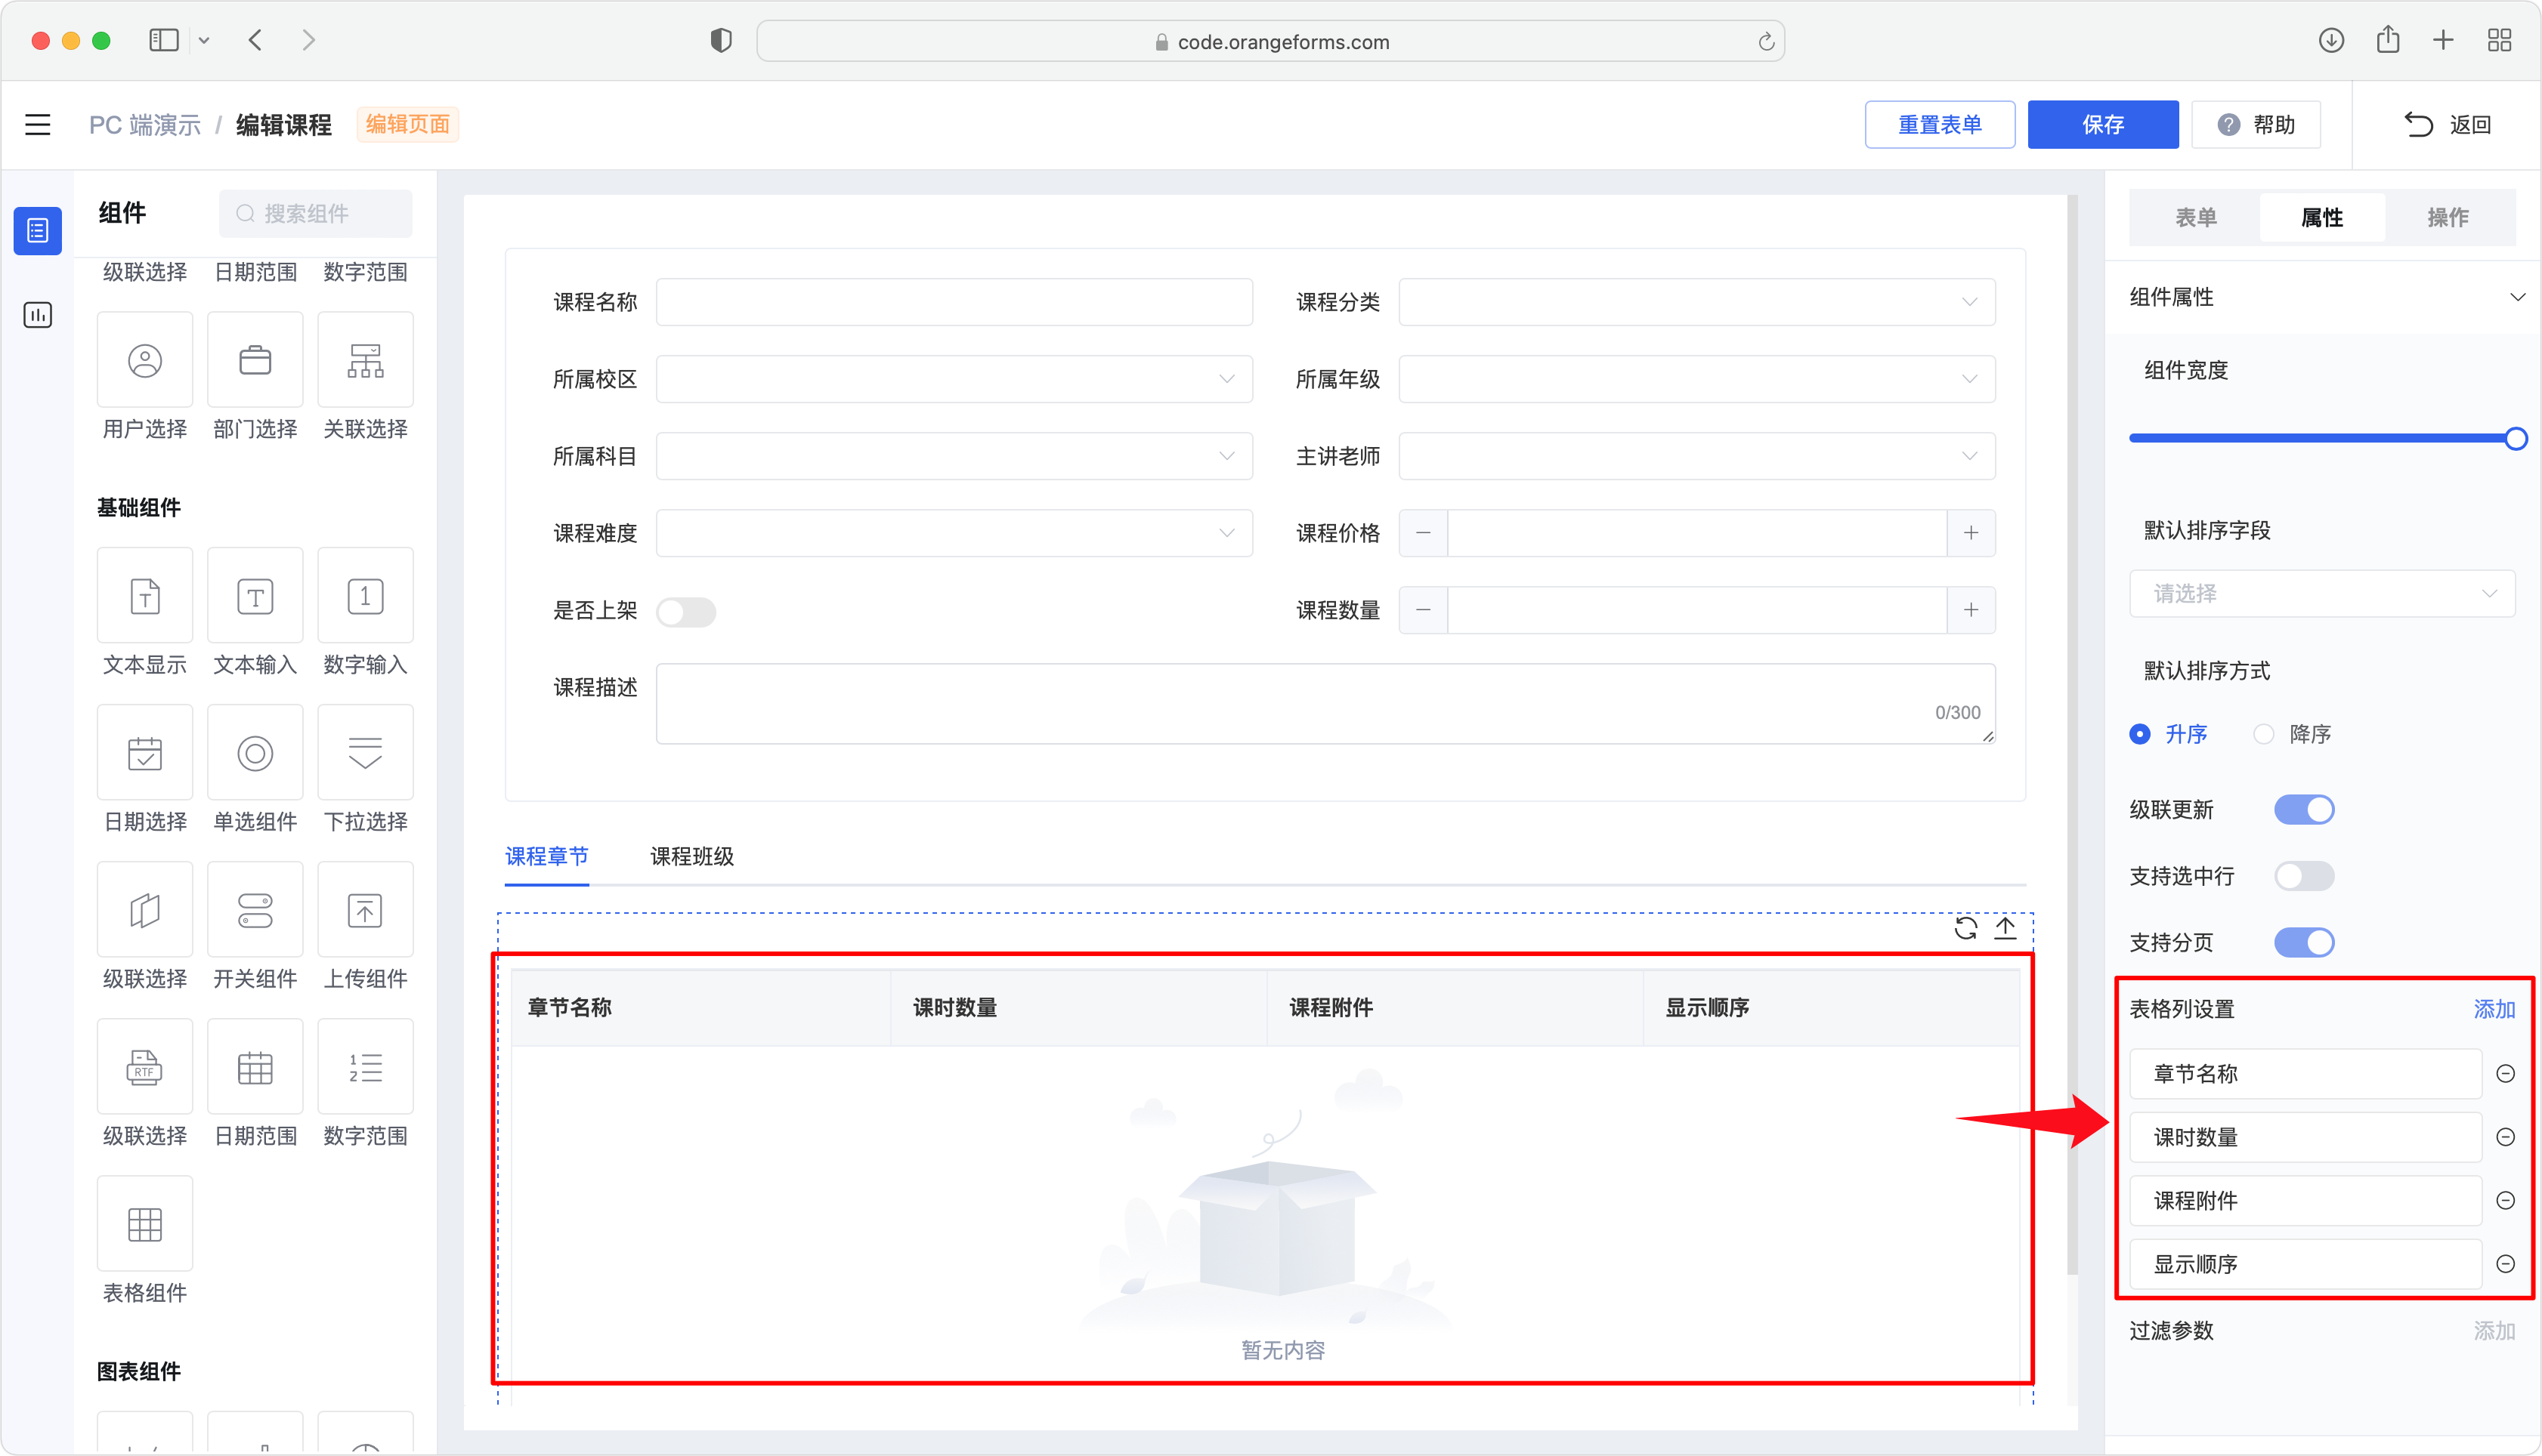2542x1456 pixels.
Task: Switch to the 操作 tab
Action: pos(2448,217)
